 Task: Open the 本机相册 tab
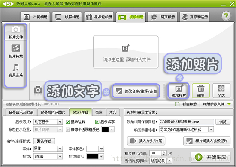click(x=35, y=17)
